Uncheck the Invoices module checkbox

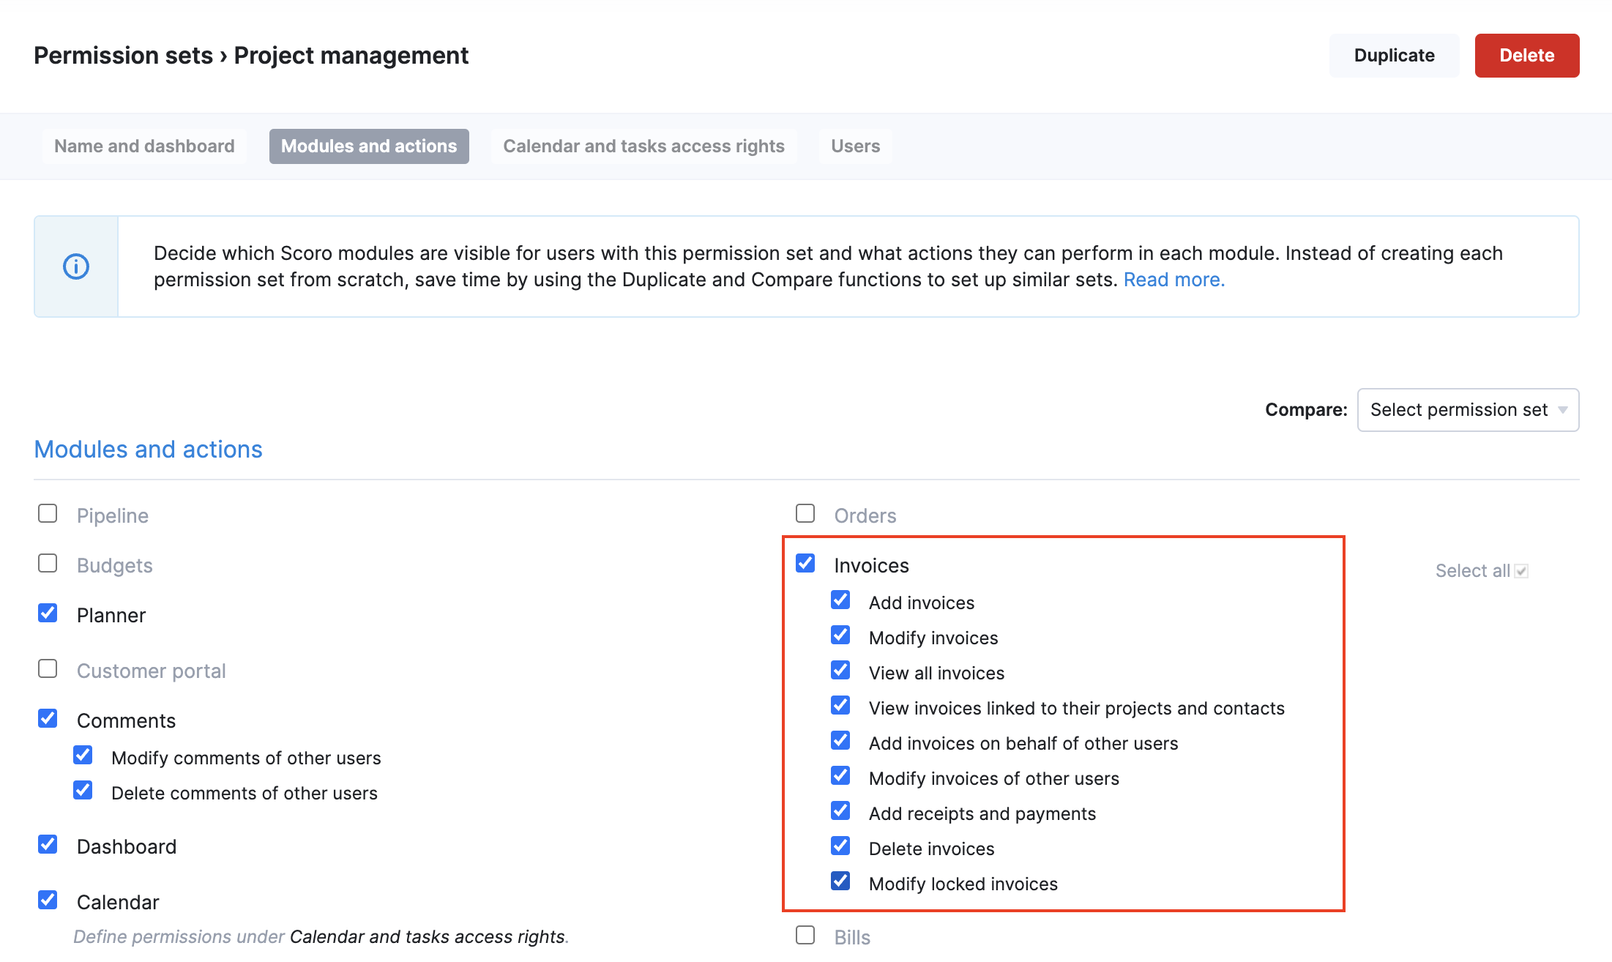pyautogui.click(x=805, y=564)
